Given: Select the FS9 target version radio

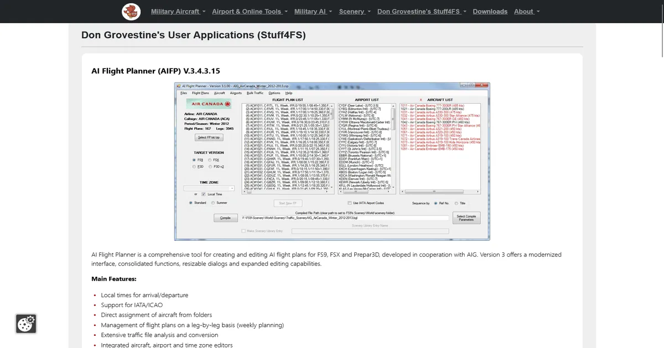Looking at the screenshot, I should (194, 160).
